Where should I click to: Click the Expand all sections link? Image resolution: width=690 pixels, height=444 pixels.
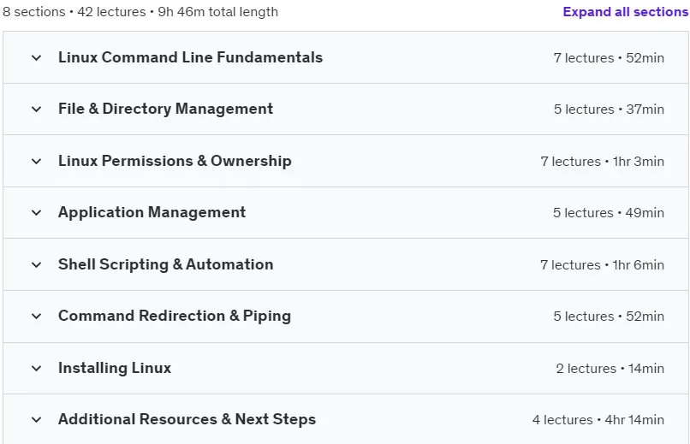(625, 12)
